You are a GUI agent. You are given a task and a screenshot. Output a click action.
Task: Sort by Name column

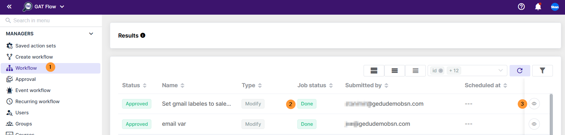click(x=183, y=85)
